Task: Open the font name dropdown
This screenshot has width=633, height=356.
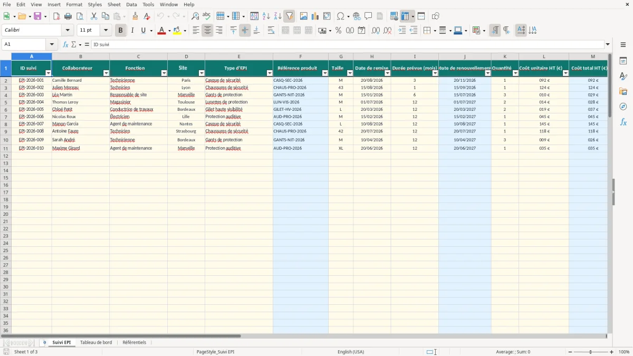Action: click(68, 31)
